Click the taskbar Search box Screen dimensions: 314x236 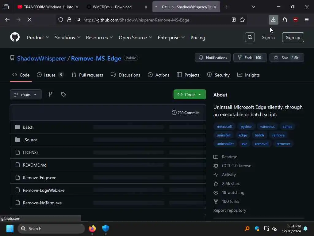point(51,229)
